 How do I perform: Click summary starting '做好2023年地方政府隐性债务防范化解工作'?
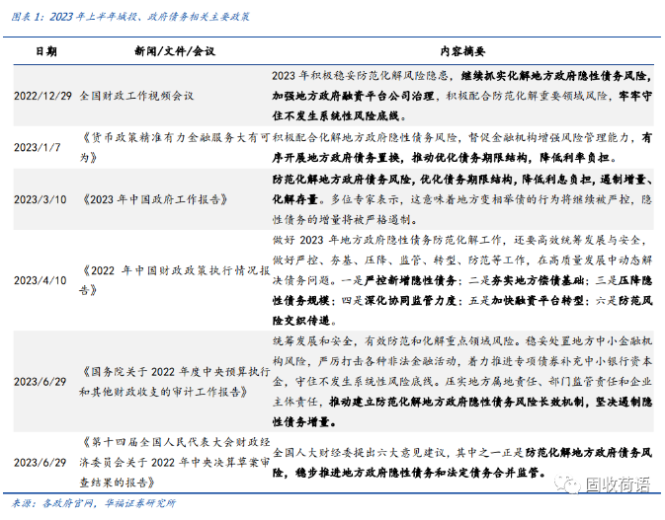(x=462, y=280)
